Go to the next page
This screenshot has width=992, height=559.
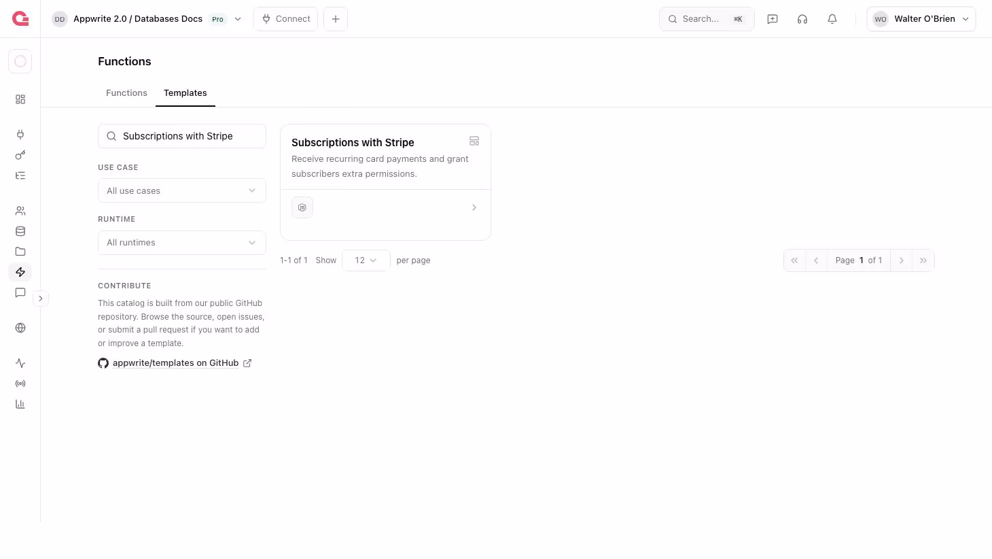tap(902, 260)
